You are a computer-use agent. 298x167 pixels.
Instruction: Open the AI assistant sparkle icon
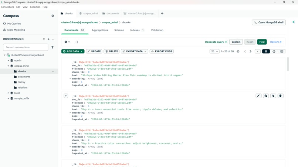(294, 22)
